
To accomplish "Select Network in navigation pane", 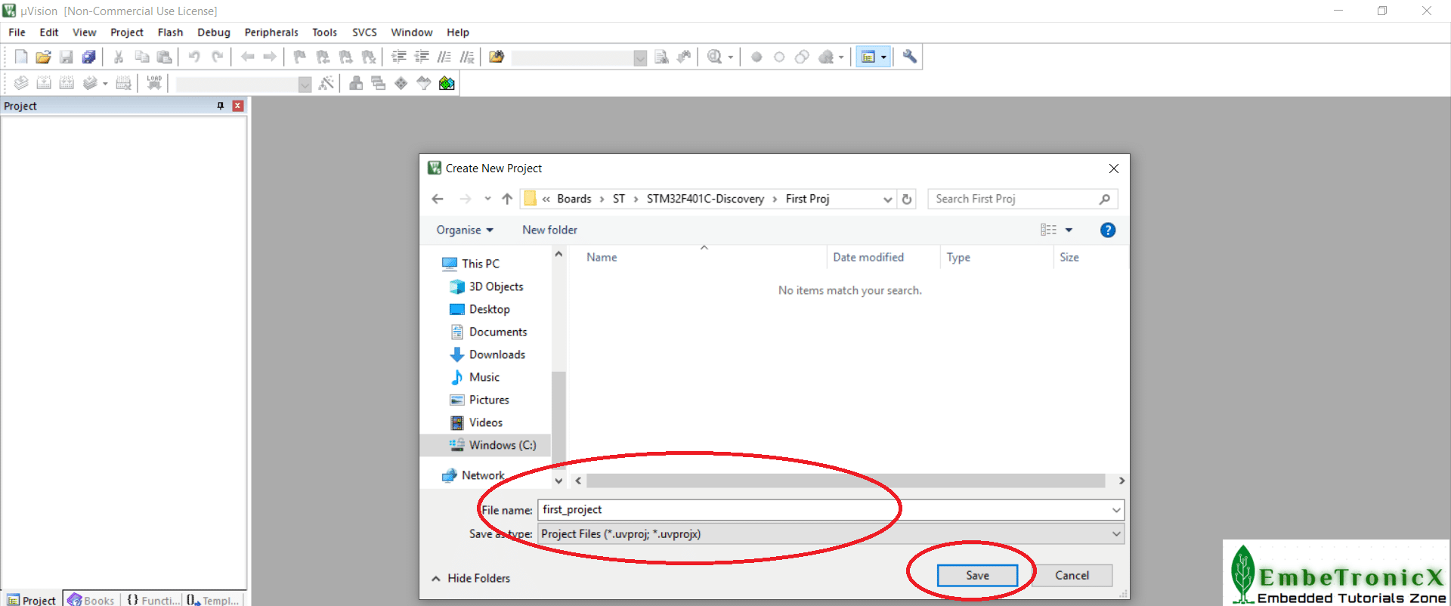I will click(483, 475).
